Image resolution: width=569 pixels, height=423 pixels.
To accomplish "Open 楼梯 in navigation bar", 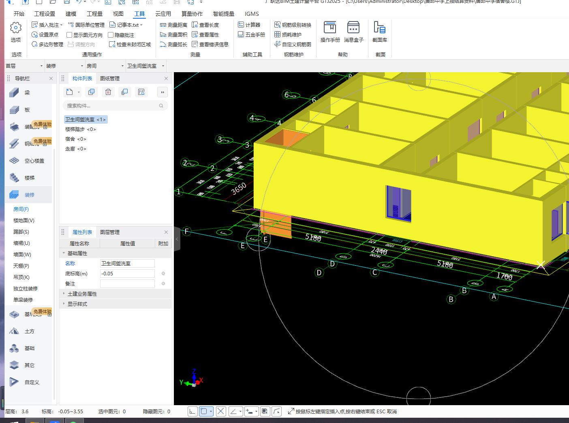I will click(x=29, y=178).
